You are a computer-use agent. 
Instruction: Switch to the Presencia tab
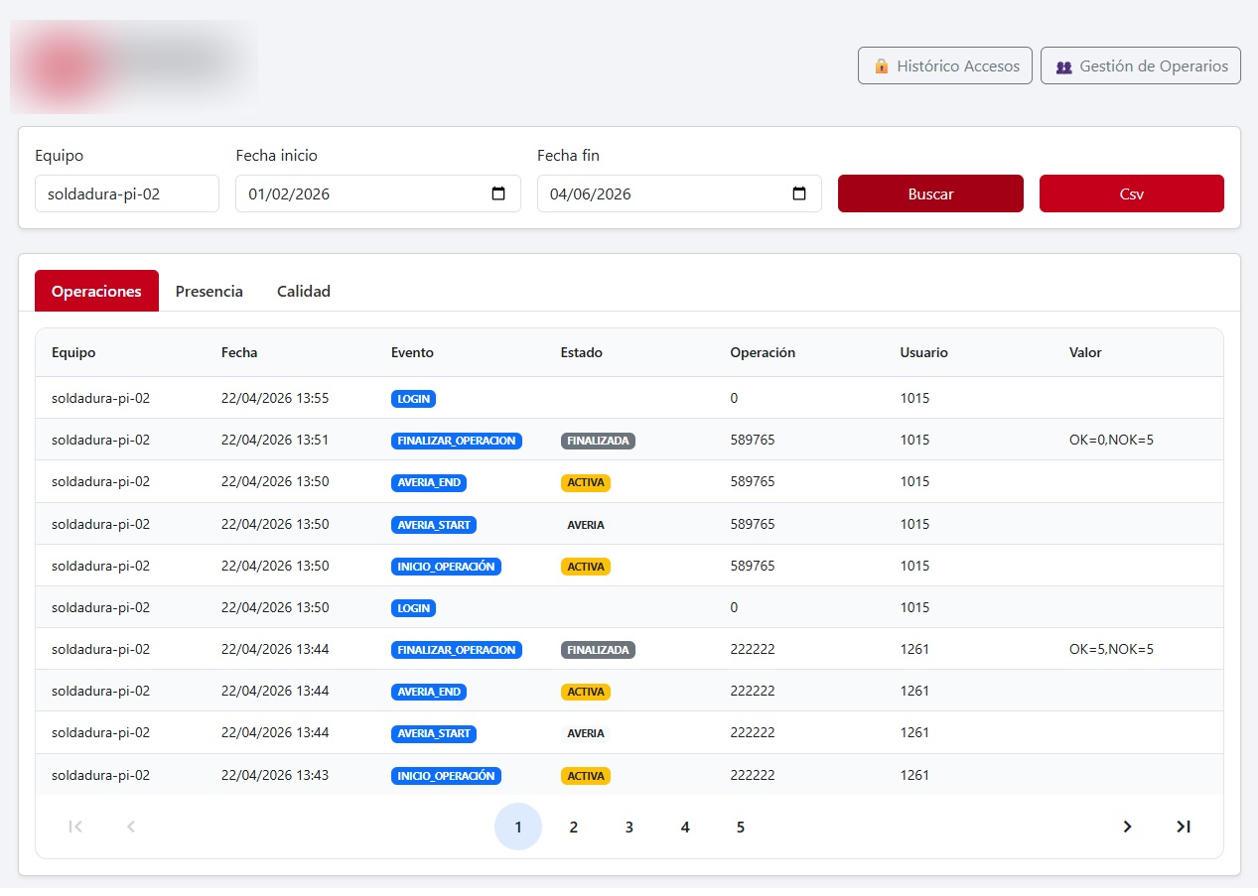[x=210, y=291]
